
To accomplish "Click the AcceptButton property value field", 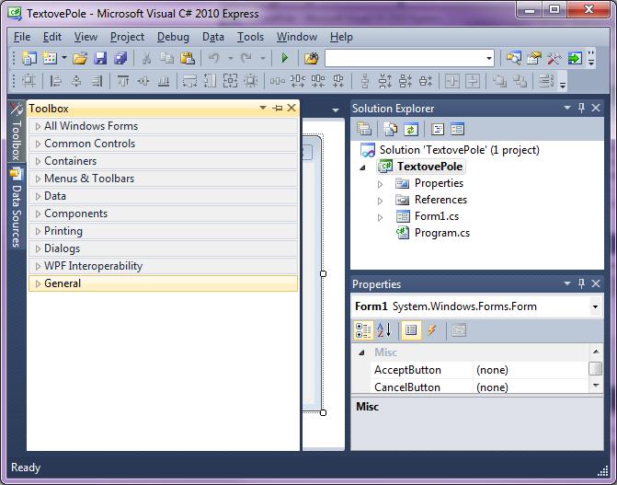I will click(530, 370).
